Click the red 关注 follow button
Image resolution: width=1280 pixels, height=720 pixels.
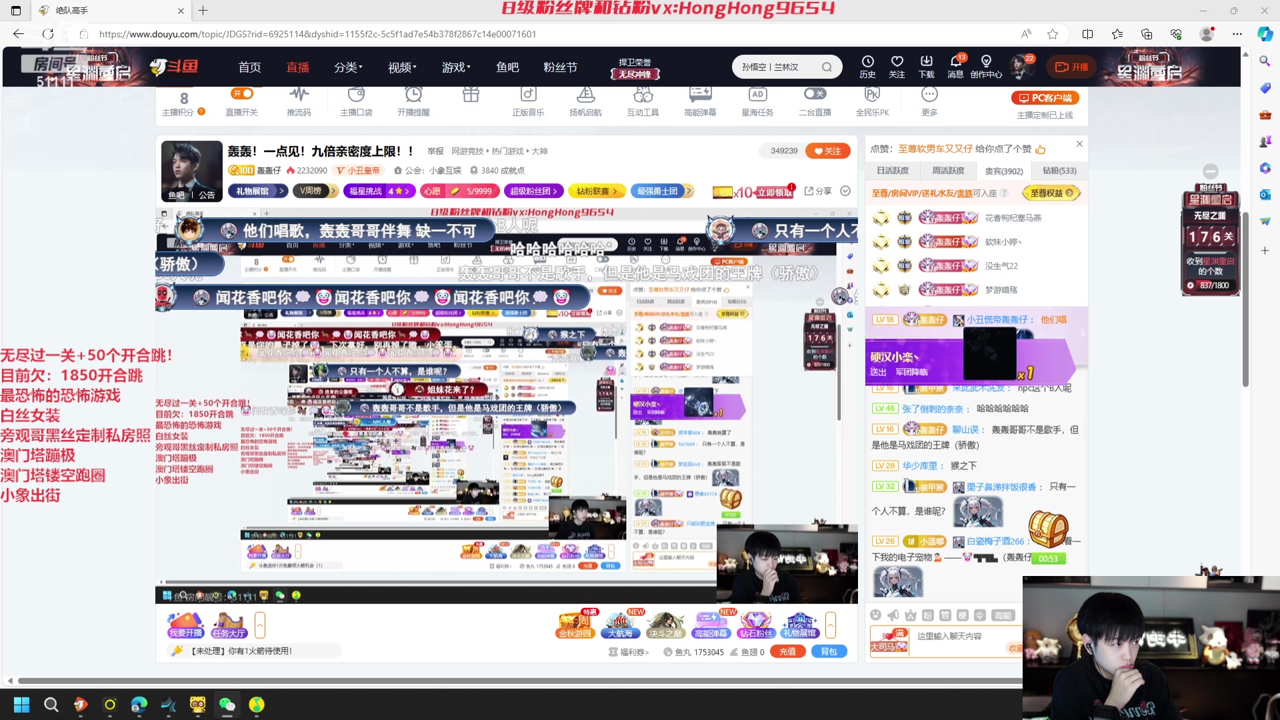point(828,151)
